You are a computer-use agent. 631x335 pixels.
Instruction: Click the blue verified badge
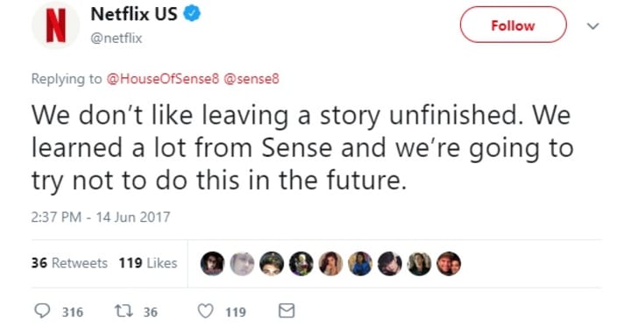[x=192, y=14]
